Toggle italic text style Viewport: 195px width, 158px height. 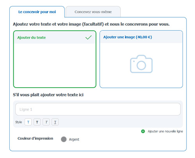(46, 122)
